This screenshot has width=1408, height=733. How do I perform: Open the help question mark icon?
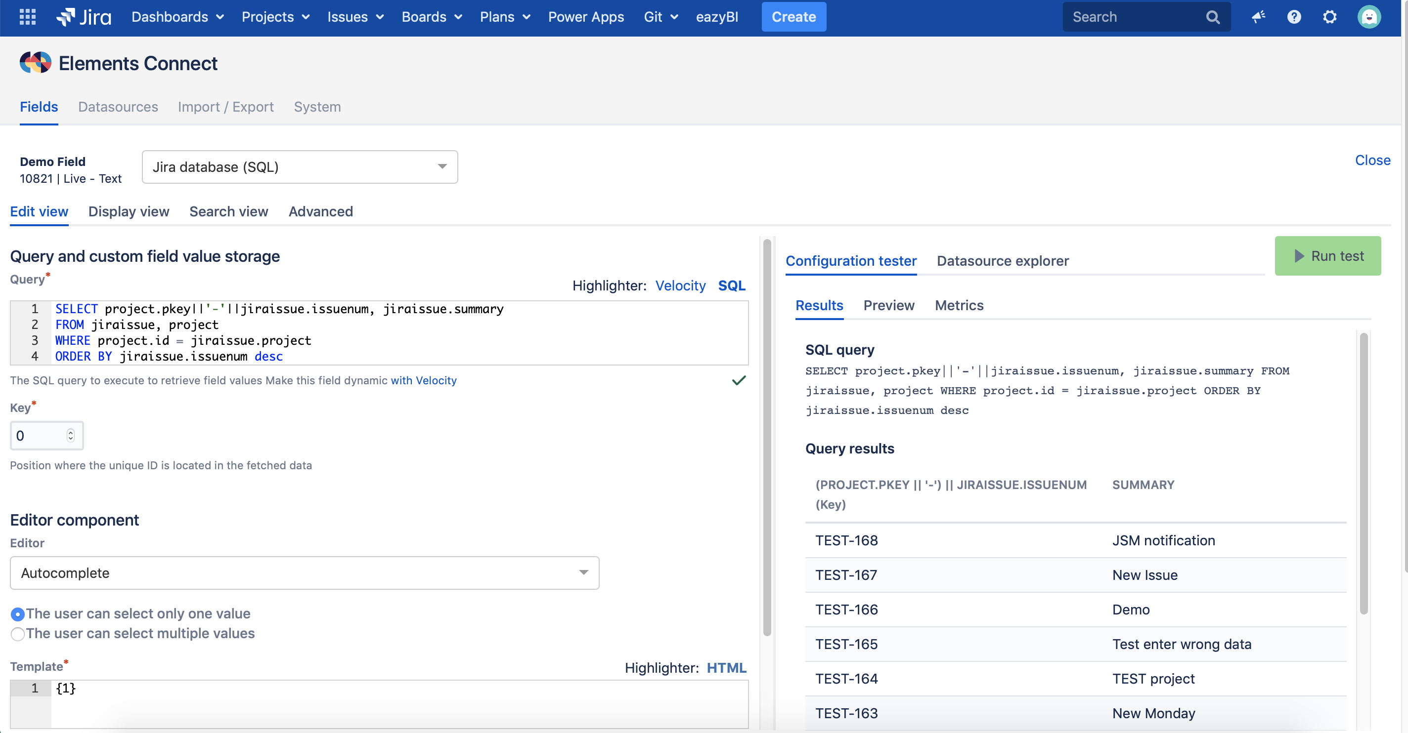(1294, 17)
